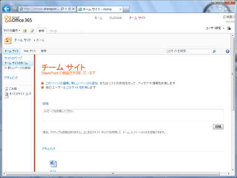Click the vertical scrollbar up arrow
Screen dimensions: 237x178
[233, 36]
